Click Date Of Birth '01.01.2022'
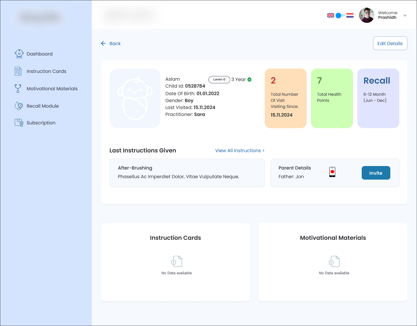417x326 pixels. (208, 93)
